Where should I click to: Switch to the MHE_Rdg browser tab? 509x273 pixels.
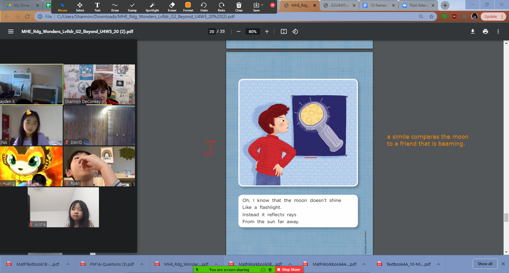coord(300,5)
